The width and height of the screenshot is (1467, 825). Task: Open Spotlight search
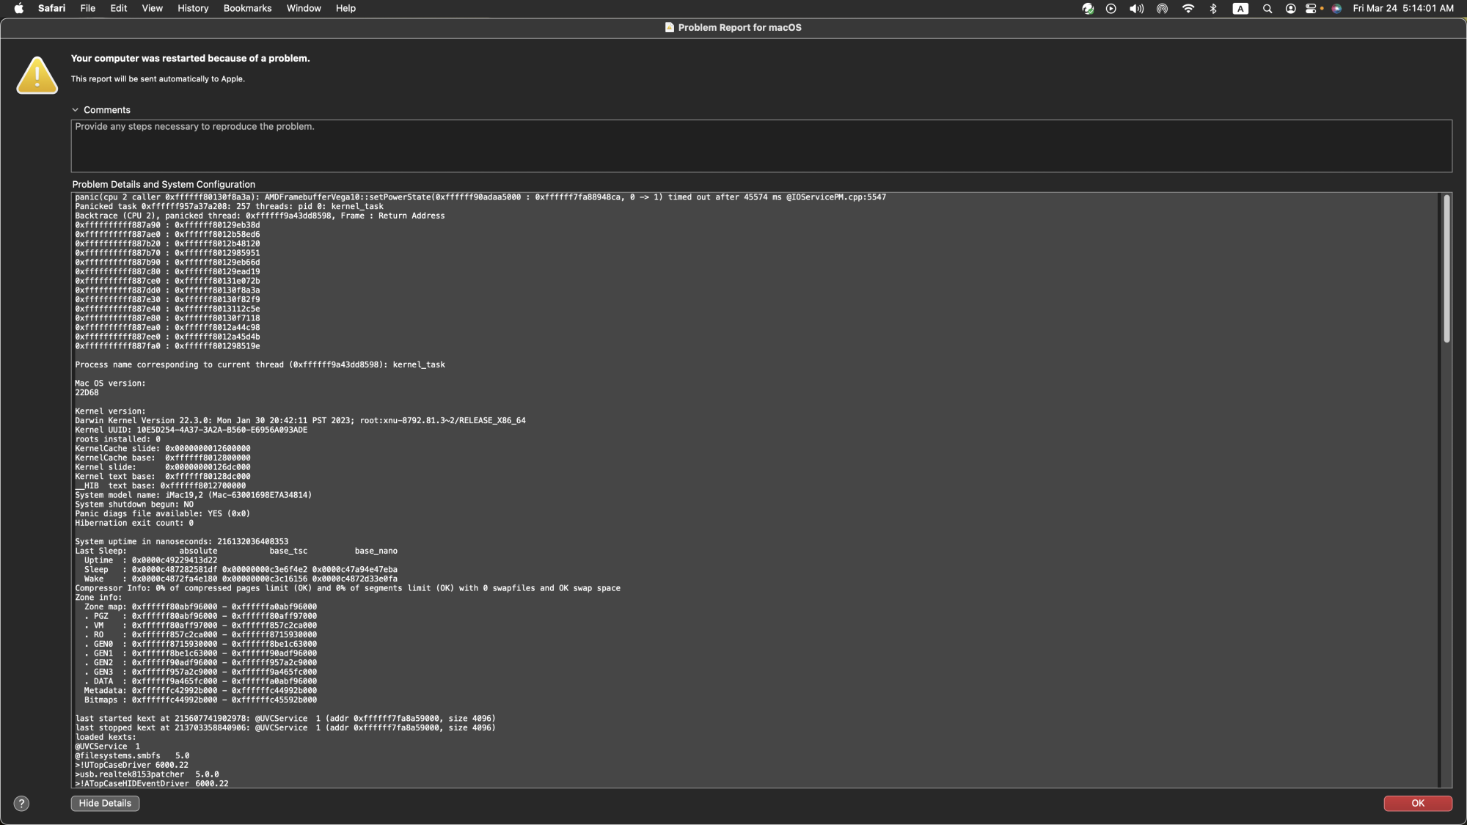(x=1267, y=9)
